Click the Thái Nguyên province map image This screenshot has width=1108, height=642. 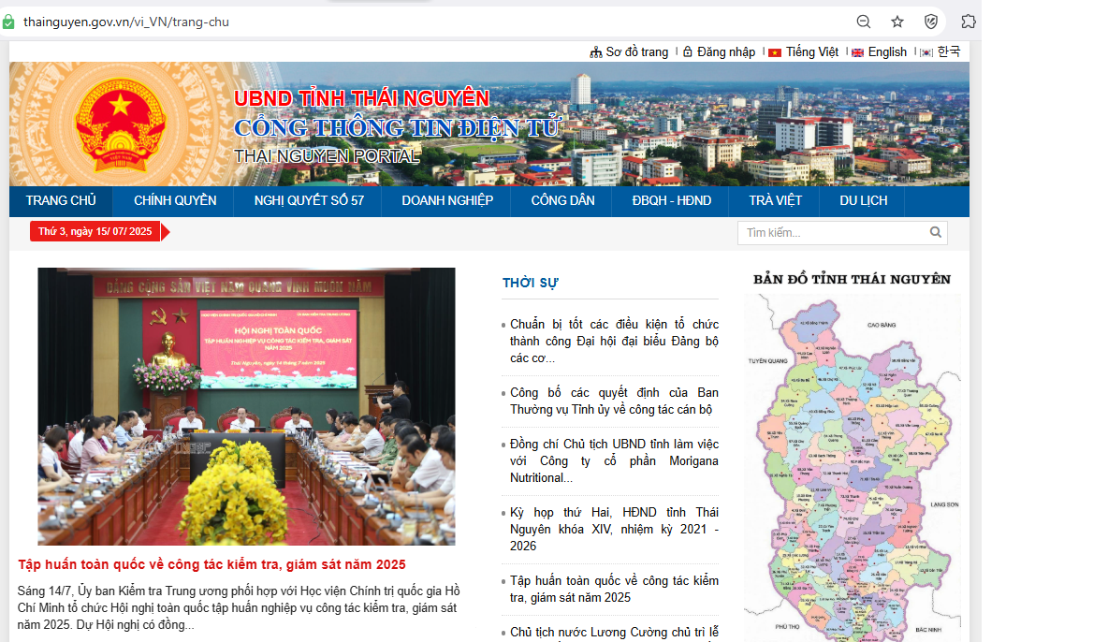(853, 468)
